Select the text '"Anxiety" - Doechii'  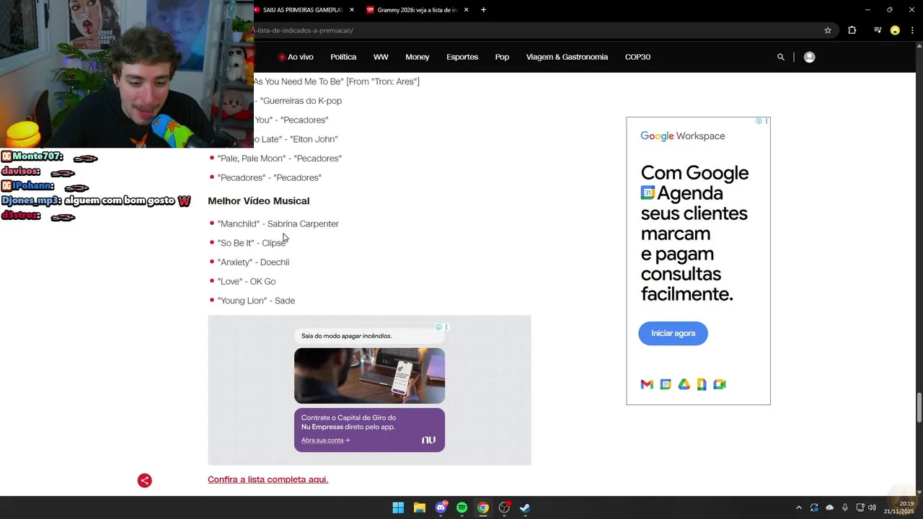click(253, 262)
